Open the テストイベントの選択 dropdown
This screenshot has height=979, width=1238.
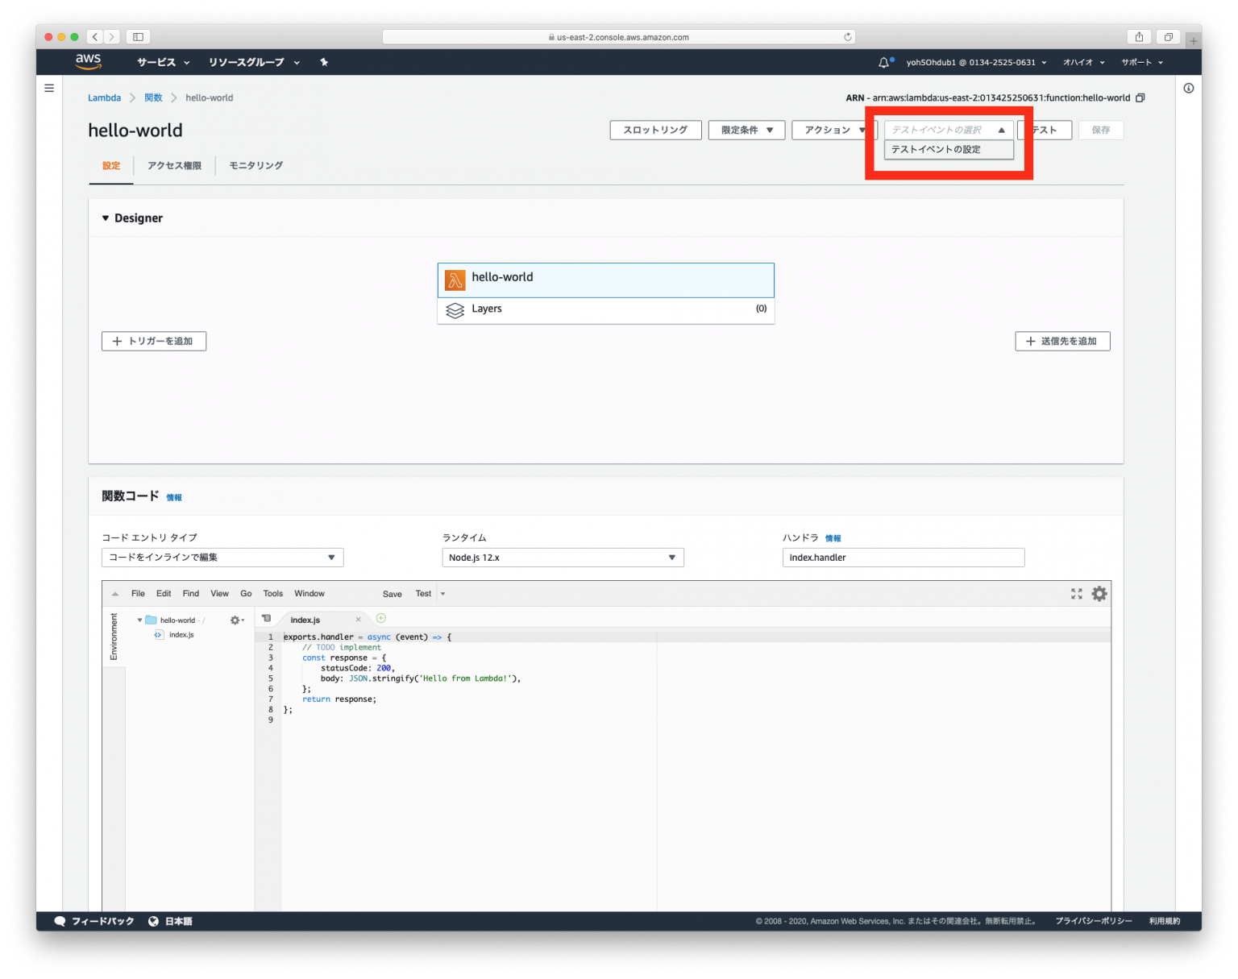coord(948,129)
